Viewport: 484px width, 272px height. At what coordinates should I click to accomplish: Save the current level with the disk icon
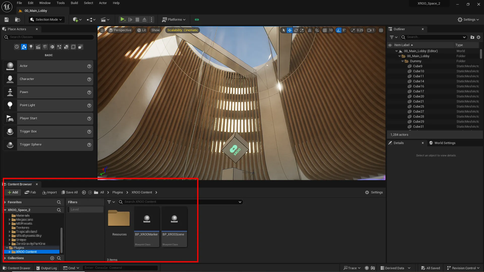(7, 19)
